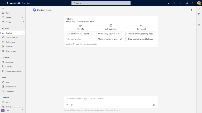Click the Copilot logo icon

click(x=34, y=10)
